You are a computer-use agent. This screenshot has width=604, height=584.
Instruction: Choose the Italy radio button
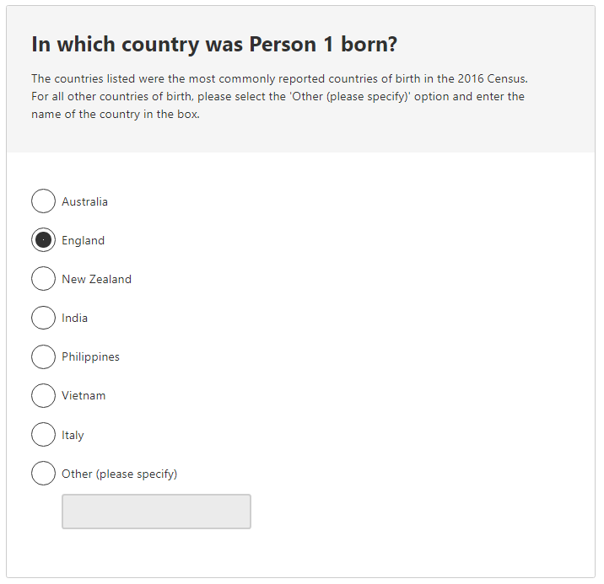tap(43, 435)
